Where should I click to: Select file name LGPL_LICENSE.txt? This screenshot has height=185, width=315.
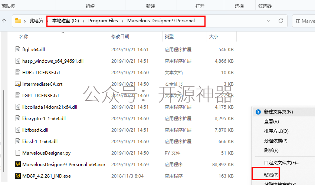pyautogui.click(x=40, y=96)
